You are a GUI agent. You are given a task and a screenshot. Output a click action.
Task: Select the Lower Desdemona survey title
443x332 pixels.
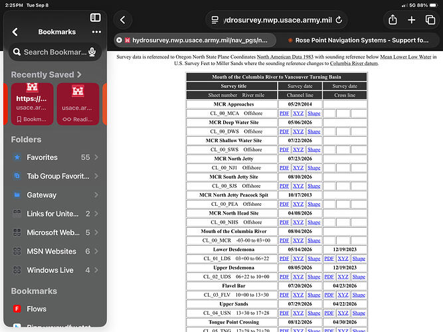click(234, 250)
